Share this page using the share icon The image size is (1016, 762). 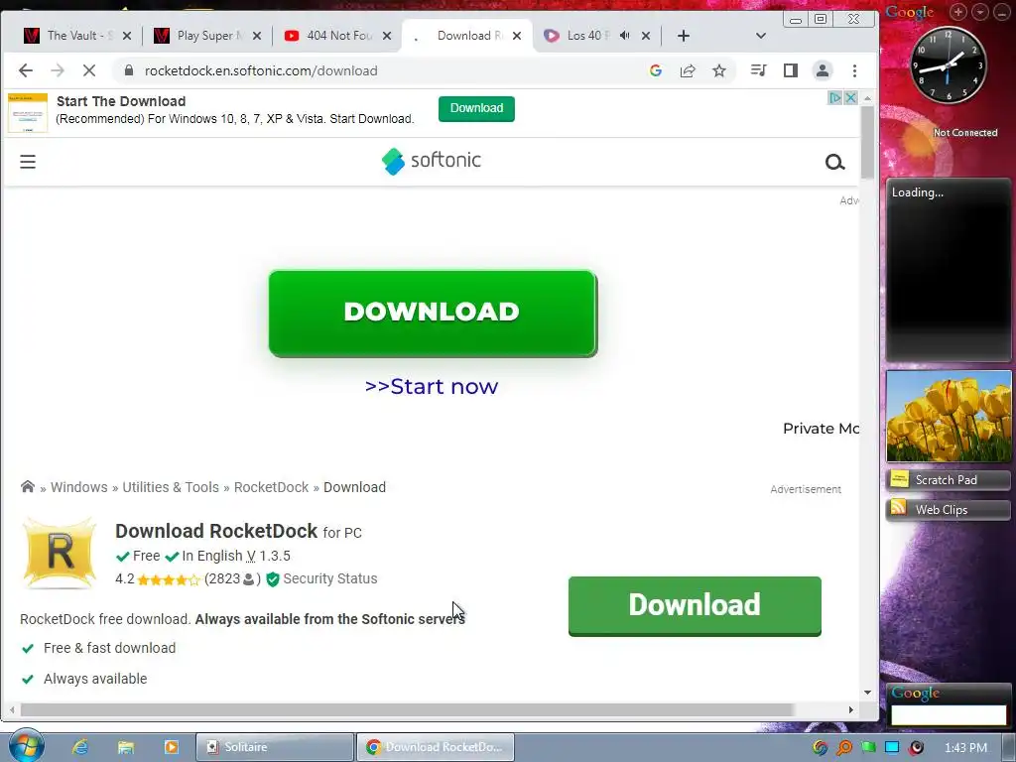pos(688,70)
